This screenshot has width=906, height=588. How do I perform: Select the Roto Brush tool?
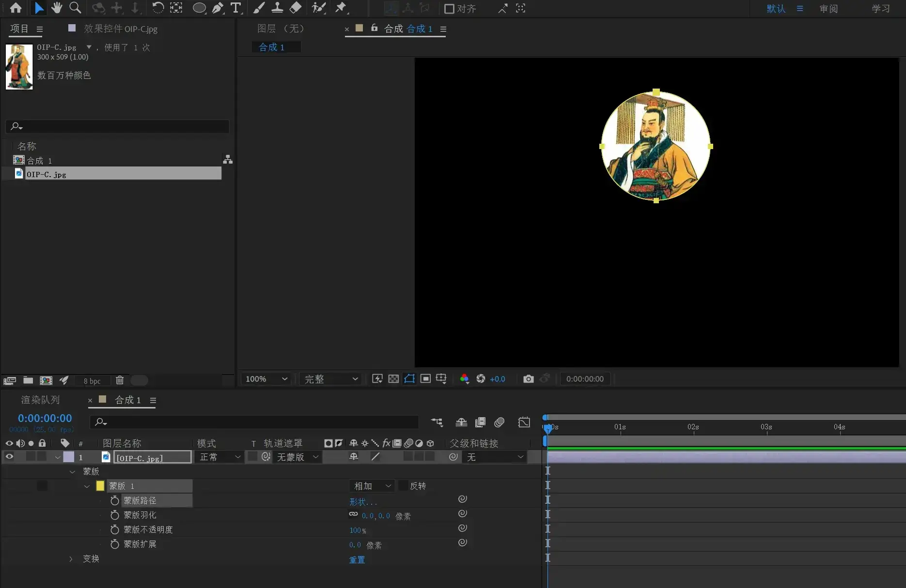[x=319, y=8]
